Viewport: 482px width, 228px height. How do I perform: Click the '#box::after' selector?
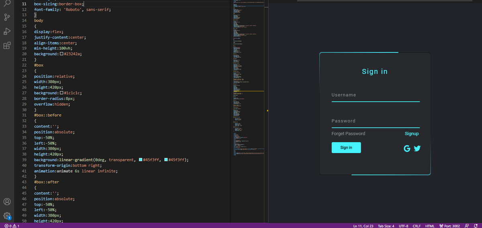47,182
